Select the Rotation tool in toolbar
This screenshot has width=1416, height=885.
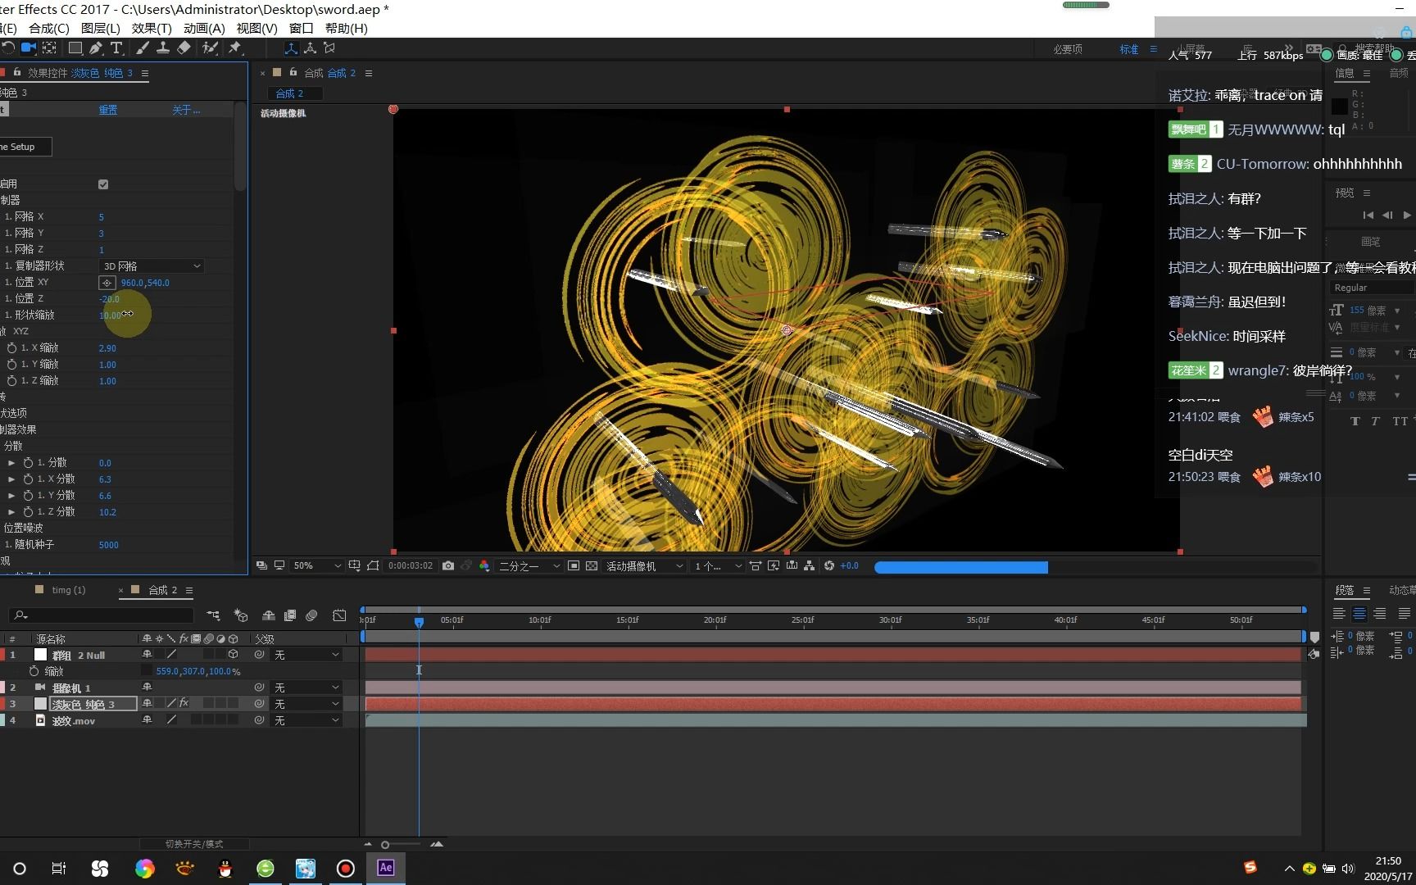click(x=8, y=48)
